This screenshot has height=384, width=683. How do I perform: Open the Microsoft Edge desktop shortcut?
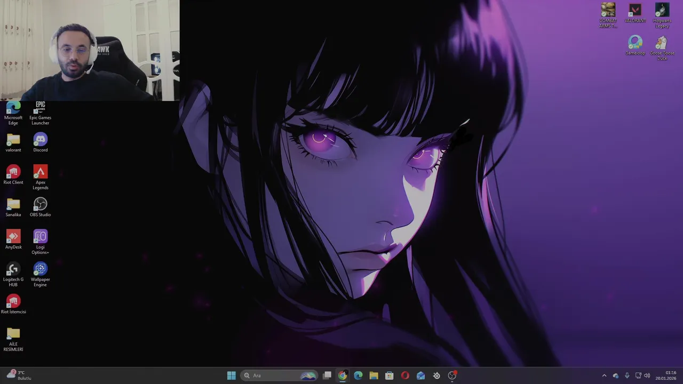pyautogui.click(x=13, y=113)
